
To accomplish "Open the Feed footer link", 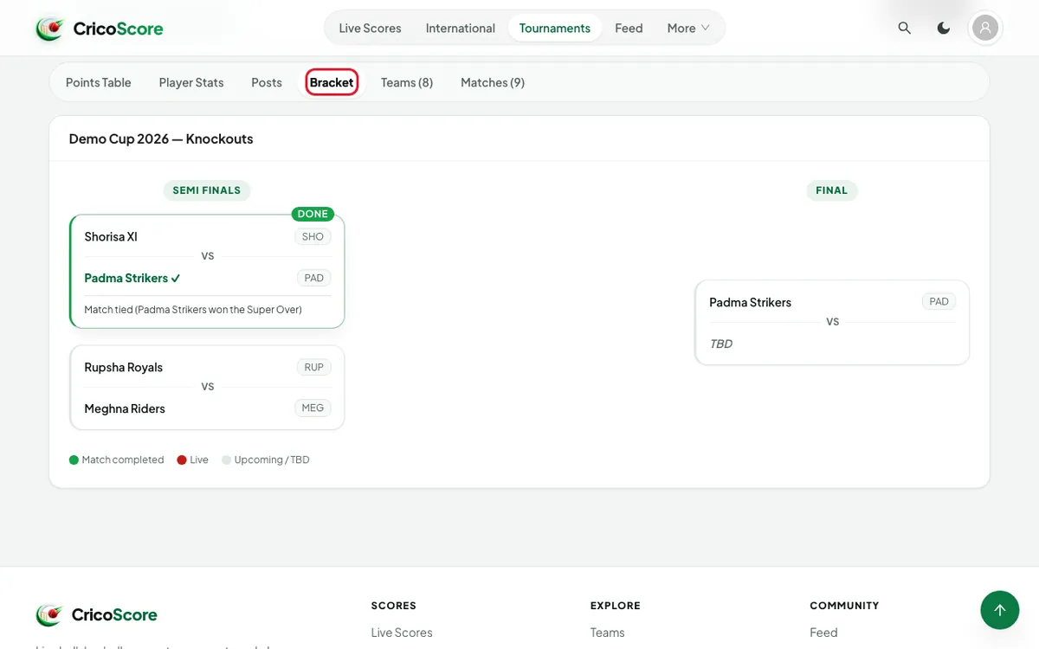I will pyautogui.click(x=823, y=633).
